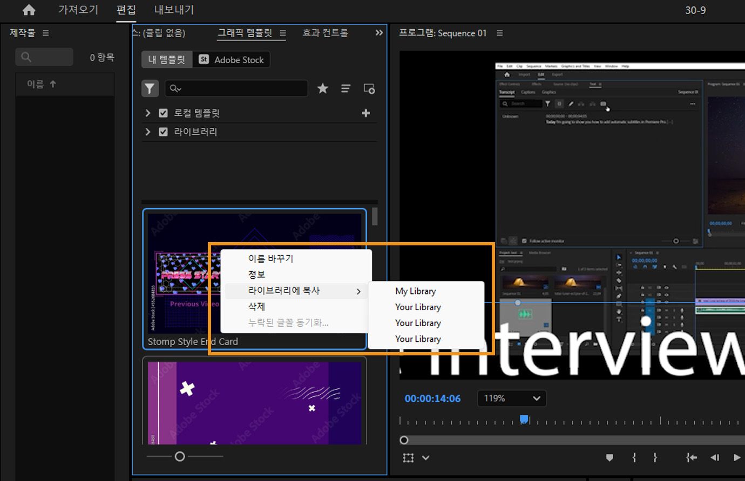Open the 내보내기 section in the header

pyautogui.click(x=174, y=10)
